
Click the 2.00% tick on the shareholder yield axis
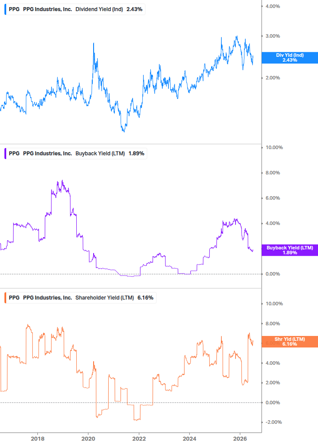click(273, 383)
